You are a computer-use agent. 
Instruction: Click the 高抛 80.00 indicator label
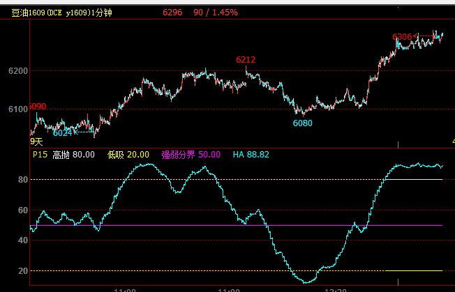(74, 155)
